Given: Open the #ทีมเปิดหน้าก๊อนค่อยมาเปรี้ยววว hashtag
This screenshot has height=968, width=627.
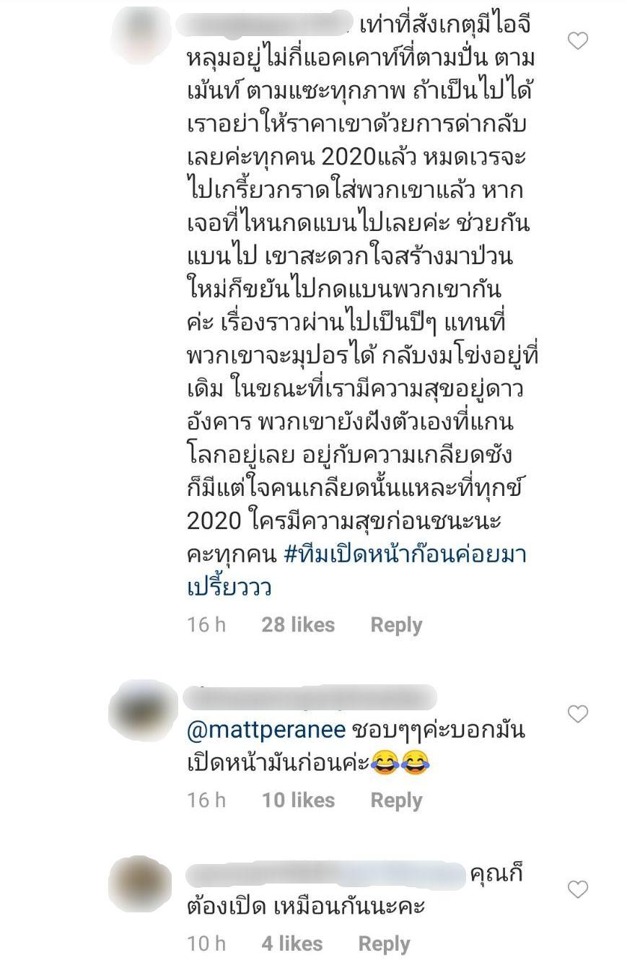Looking at the screenshot, I should pos(356,570).
